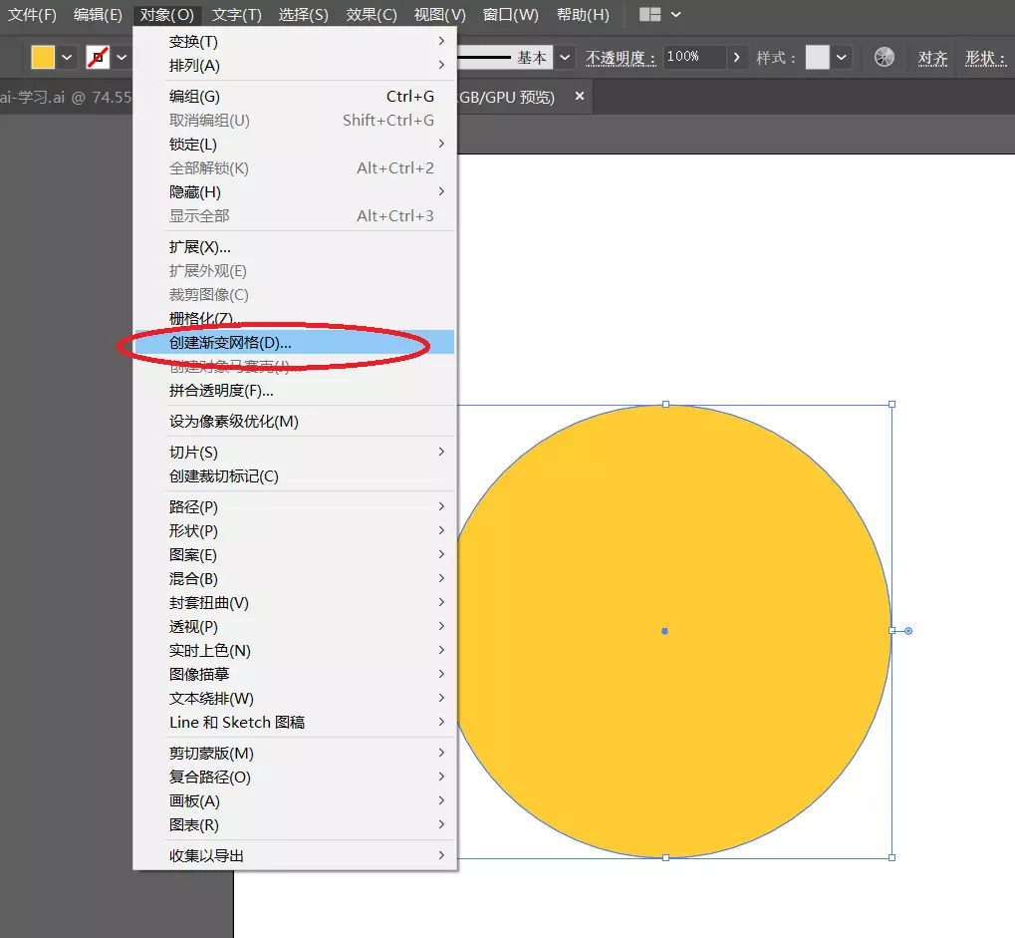
Task: Click the opacity 100% input field
Action: (692, 57)
